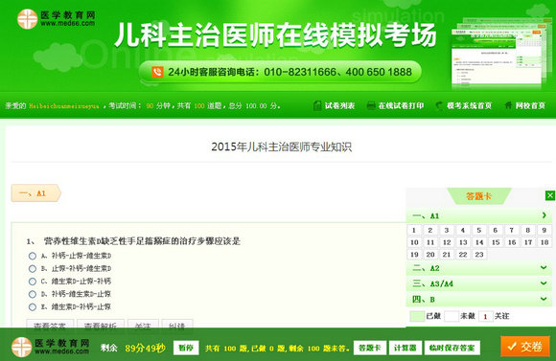Collapse the 一、A1 section chevron
This screenshot has width=556, height=361.
pos(544,215)
